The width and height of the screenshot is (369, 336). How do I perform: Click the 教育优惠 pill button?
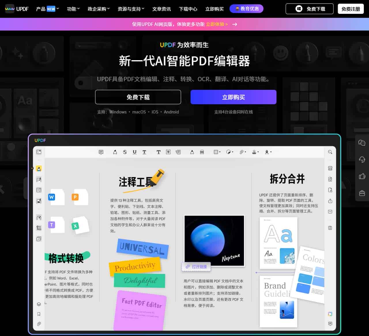[246, 9]
